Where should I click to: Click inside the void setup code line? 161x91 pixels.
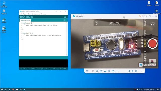pos(28,23)
